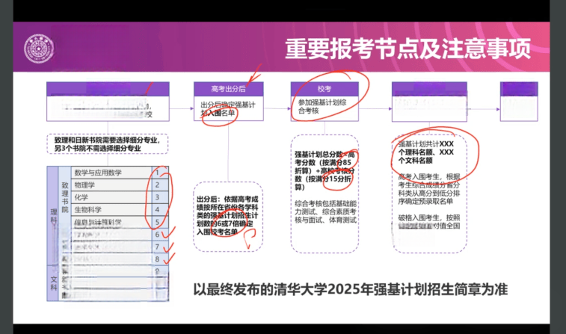Select the slide title 重要报考节点及注意事项

point(408,49)
